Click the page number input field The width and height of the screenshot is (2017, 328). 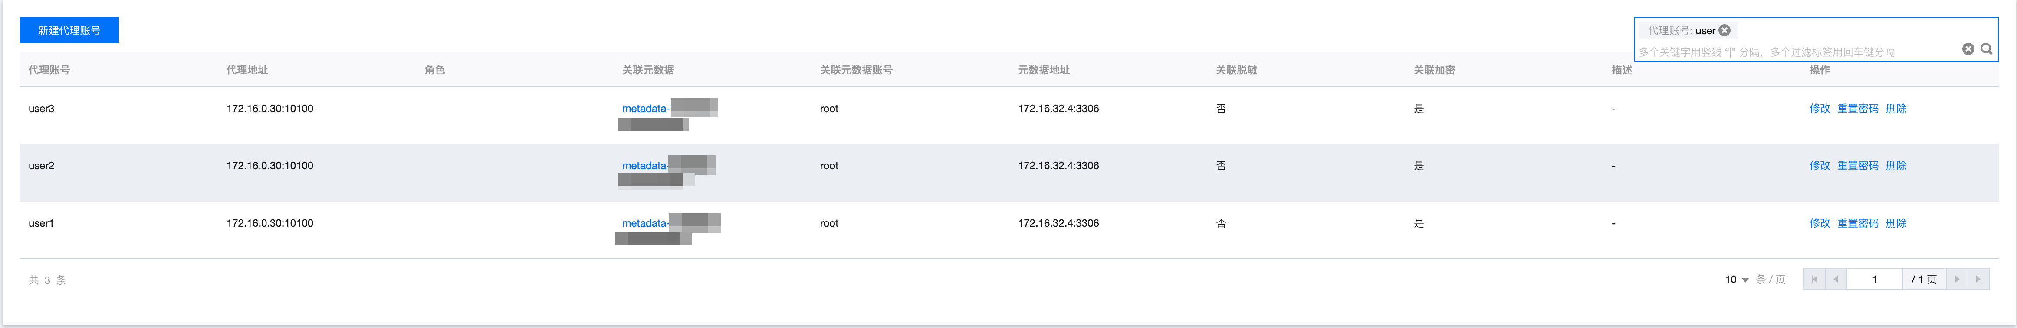1875,280
